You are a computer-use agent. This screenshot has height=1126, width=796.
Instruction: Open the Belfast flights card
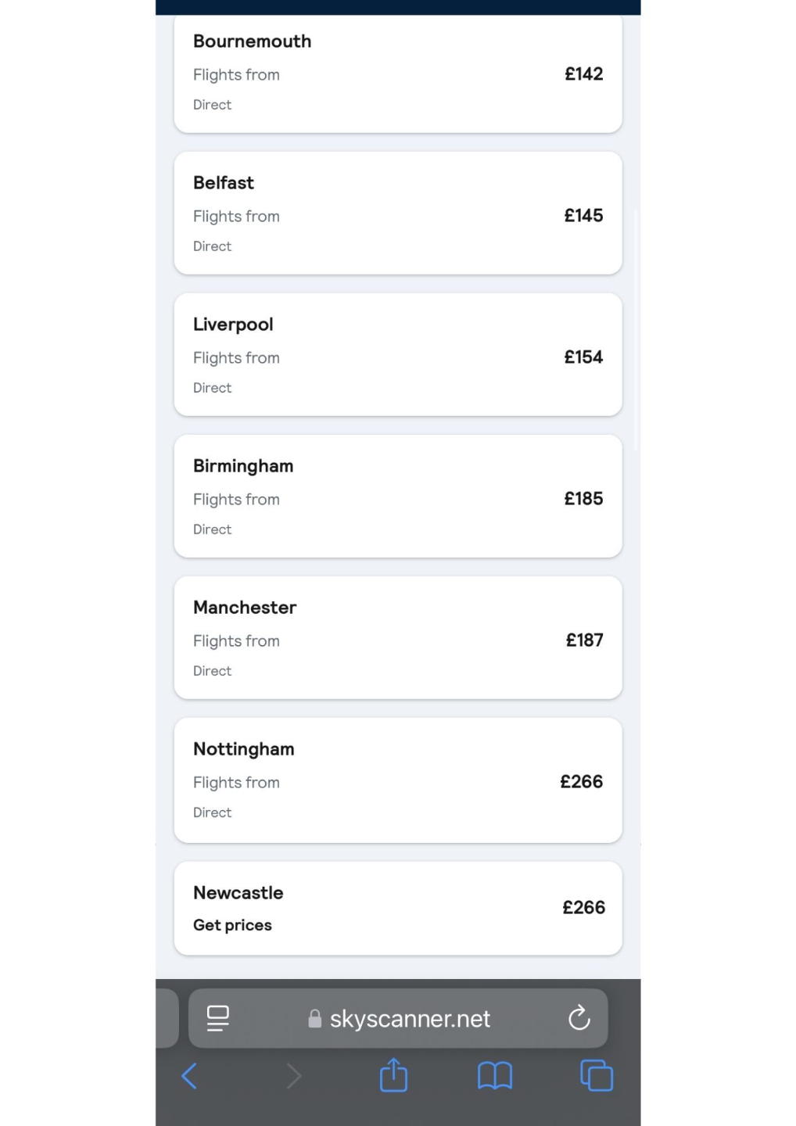point(397,213)
